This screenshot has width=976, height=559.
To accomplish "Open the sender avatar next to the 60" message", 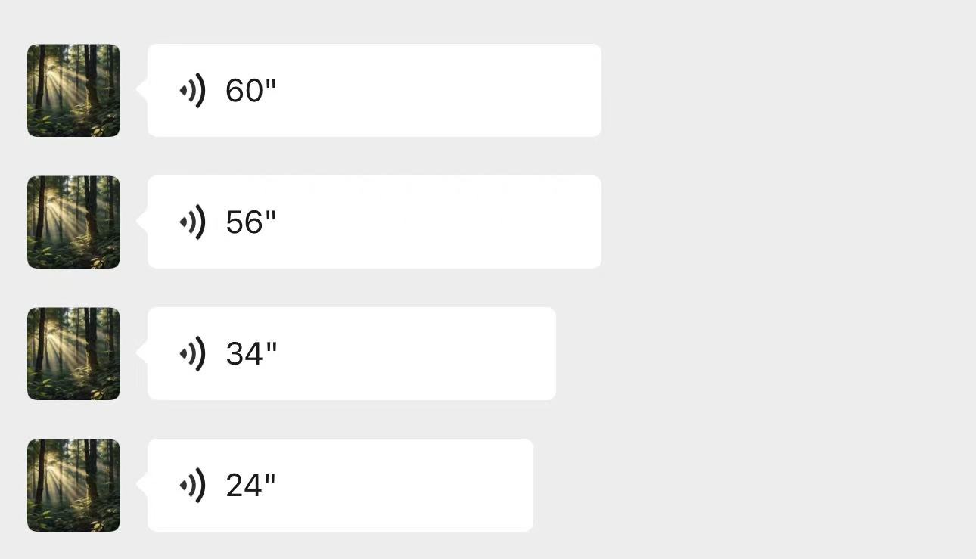I will point(73,91).
